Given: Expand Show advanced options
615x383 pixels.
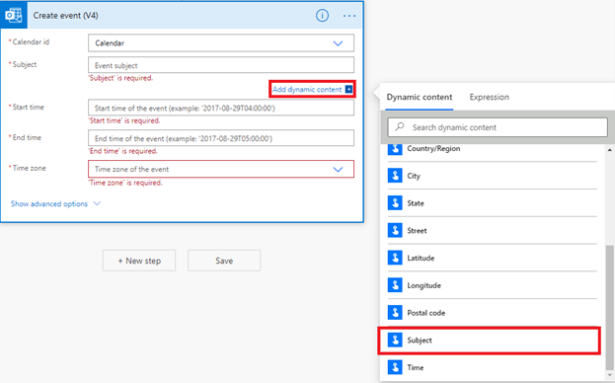Looking at the screenshot, I should click(55, 204).
